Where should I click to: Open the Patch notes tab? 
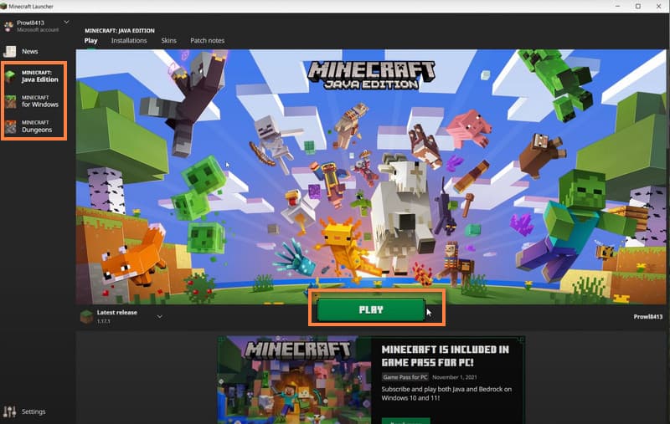click(x=207, y=40)
